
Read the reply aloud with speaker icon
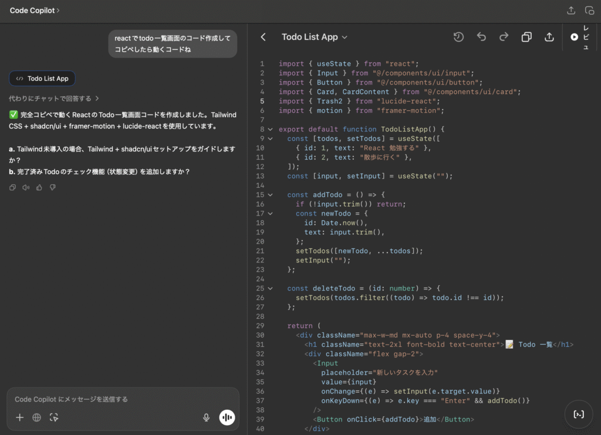tap(26, 187)
